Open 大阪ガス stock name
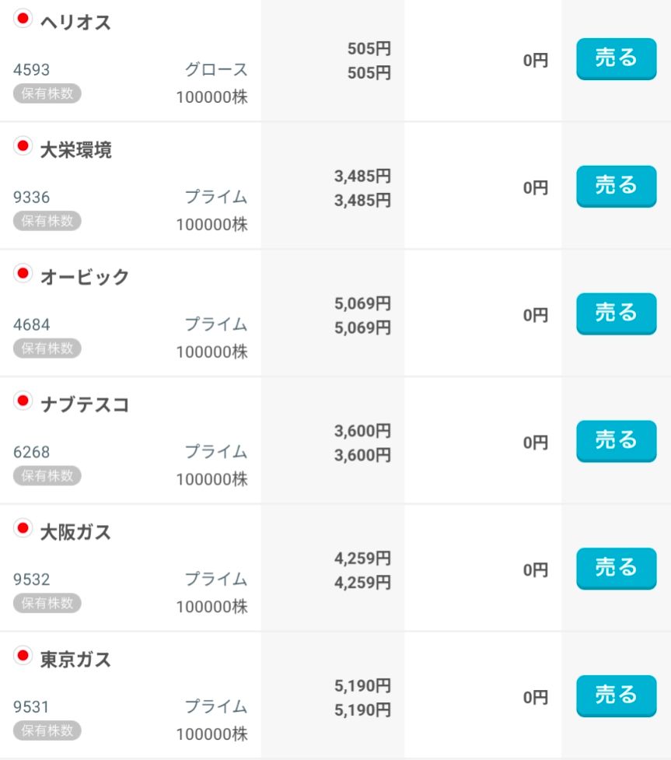Image resolution: width=671 pixels, height=760 pixels. (75, 533)
